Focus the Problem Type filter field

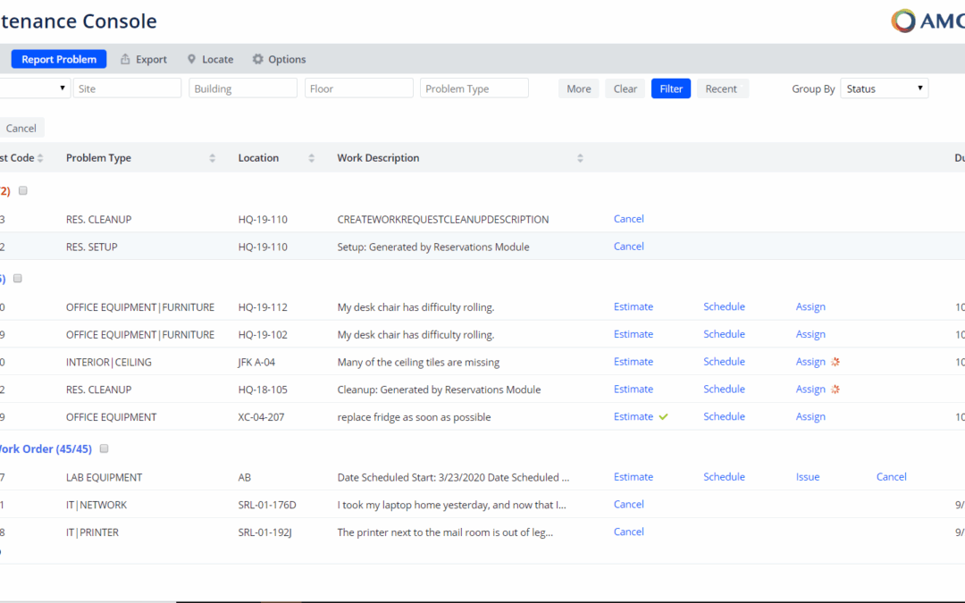pos(474,88)
